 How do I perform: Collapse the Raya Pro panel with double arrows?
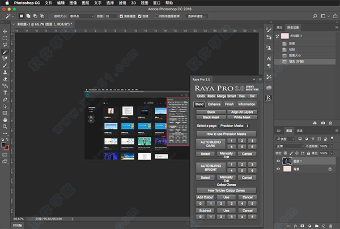tap(254, 79)
